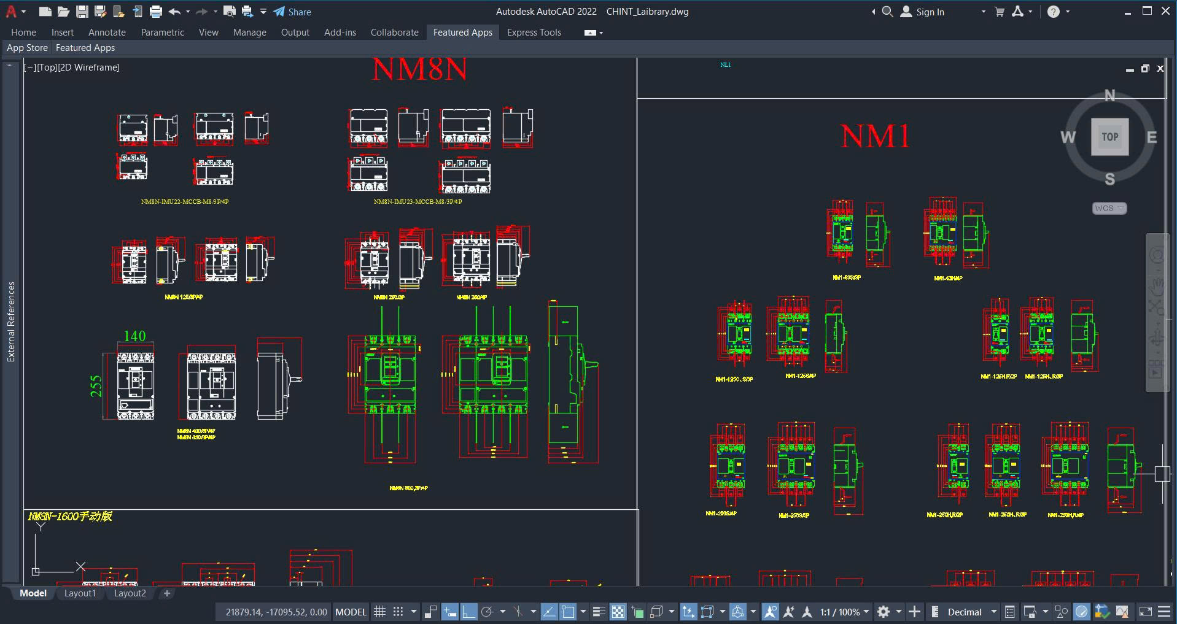Expand the Undo history dropdown arrow
The image size is (1177, 624).
pyautogui.click(x=188, y=12)
